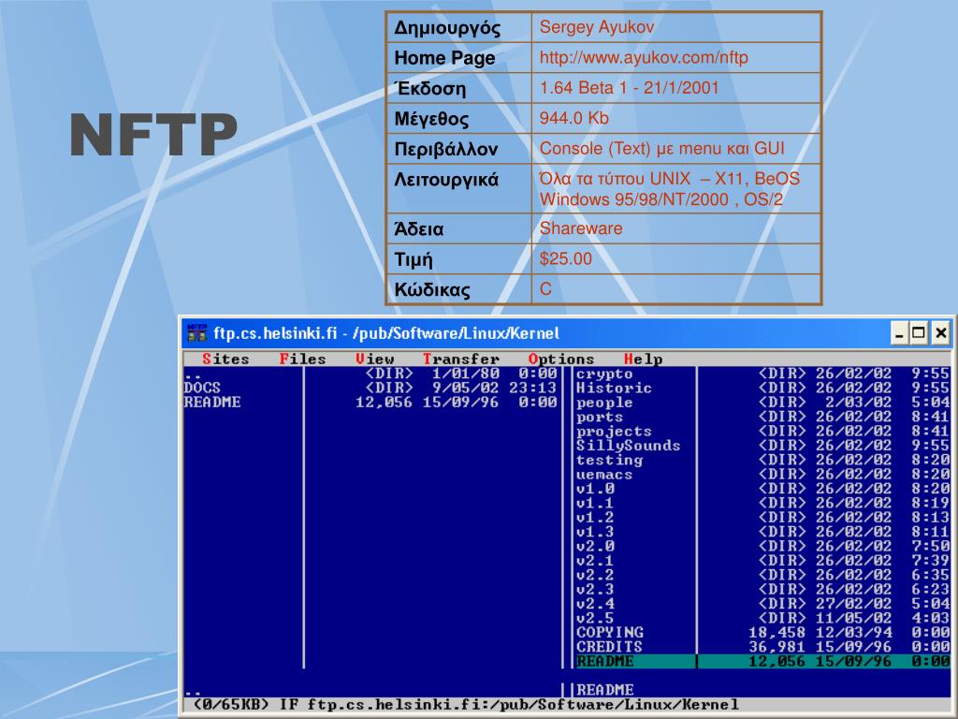Click the '944.0 Kb' cell

676,118
